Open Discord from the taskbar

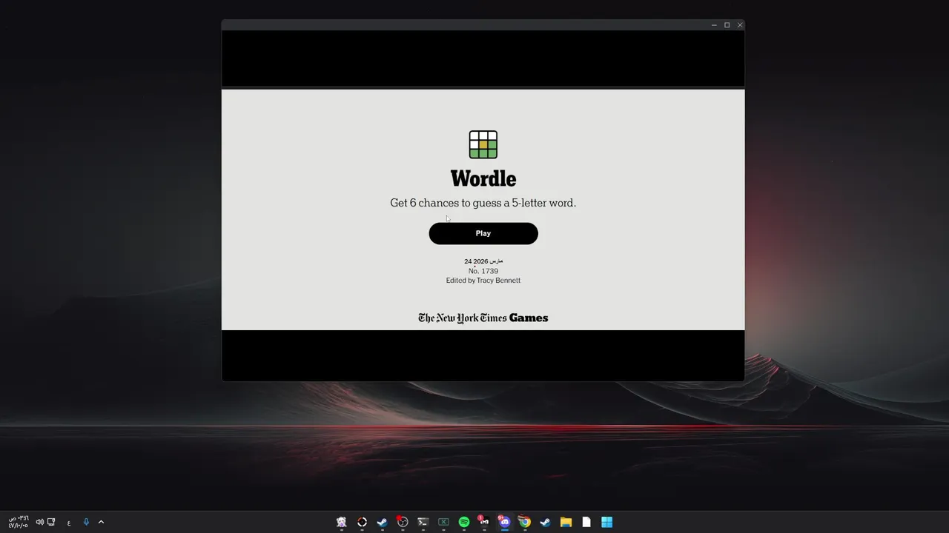(505, 522)
